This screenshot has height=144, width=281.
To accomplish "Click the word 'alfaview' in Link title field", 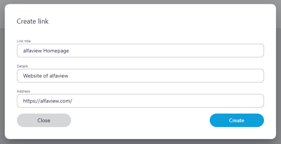I will [x=32, y=51].
